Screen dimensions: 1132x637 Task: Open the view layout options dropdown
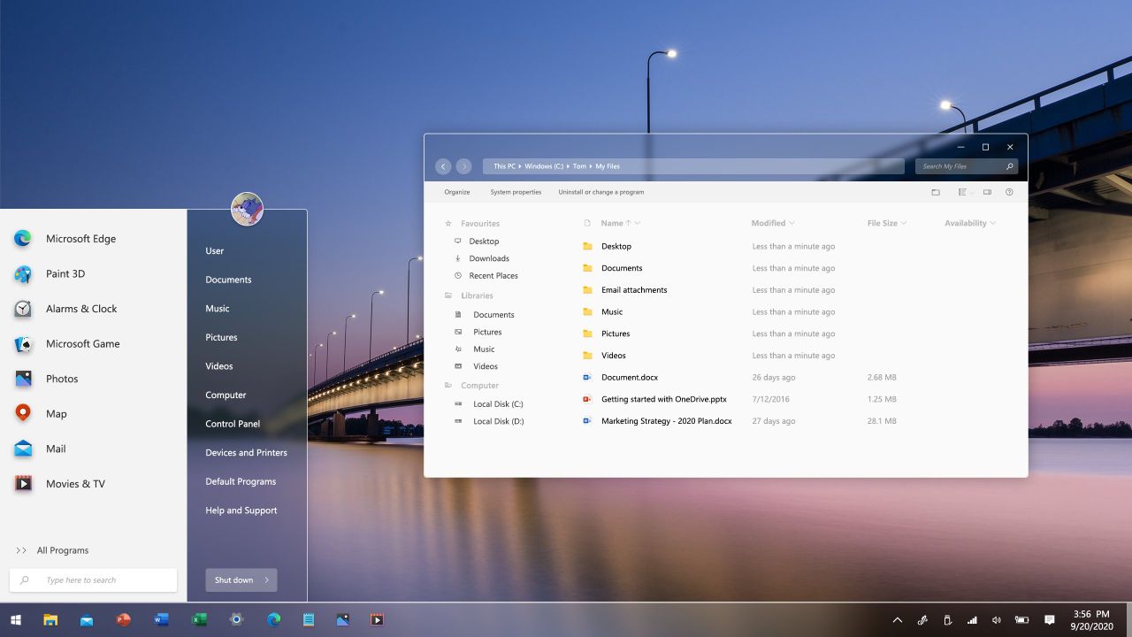[966, 192]
